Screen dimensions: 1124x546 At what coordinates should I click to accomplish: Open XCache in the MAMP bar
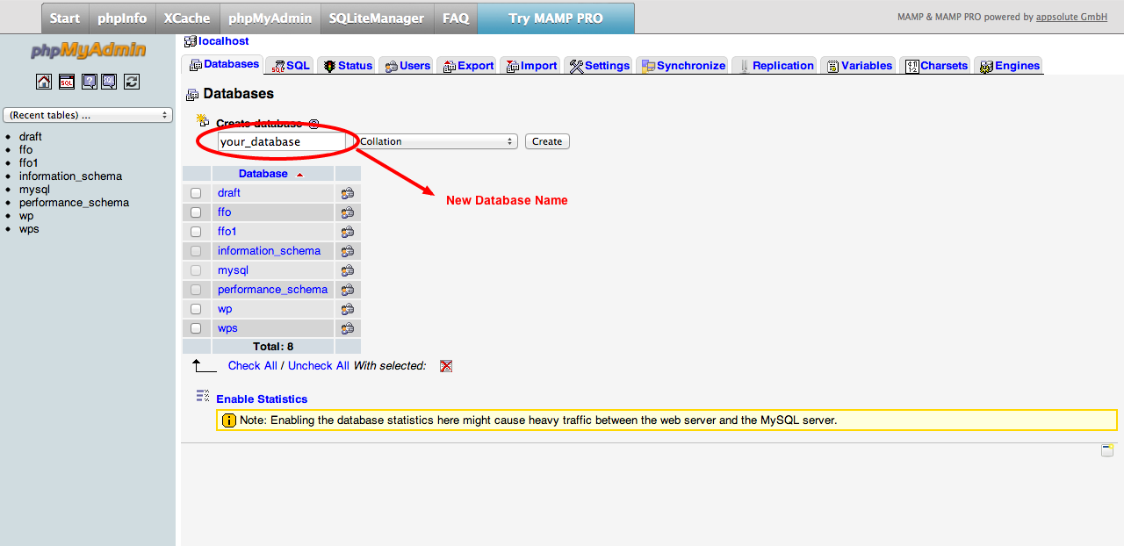pyautogui.click(x=187, y=18)
